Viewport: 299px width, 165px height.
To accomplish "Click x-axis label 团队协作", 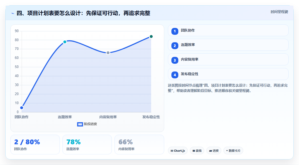I will [x=22, y=117].
